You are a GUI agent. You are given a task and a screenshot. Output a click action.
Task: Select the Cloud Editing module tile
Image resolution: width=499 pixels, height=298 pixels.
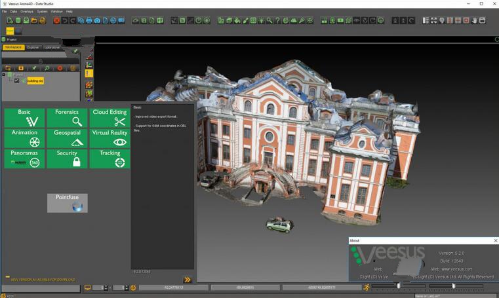pos(110,118)
